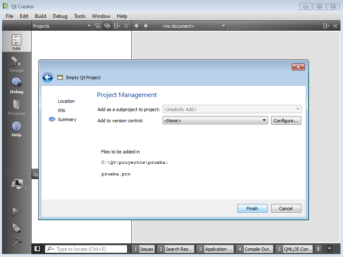This screenshot has width=343, height=257.
Task: Open the Help menu in menu bar
Action: (122, 16)
